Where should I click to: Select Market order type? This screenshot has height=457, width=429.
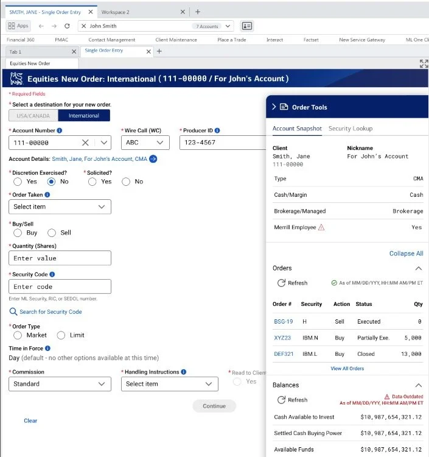tap(18, 335)
